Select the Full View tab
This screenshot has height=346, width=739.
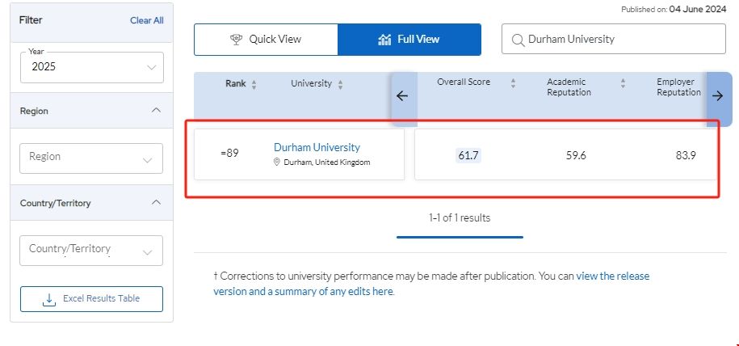[x=409, y=39]
